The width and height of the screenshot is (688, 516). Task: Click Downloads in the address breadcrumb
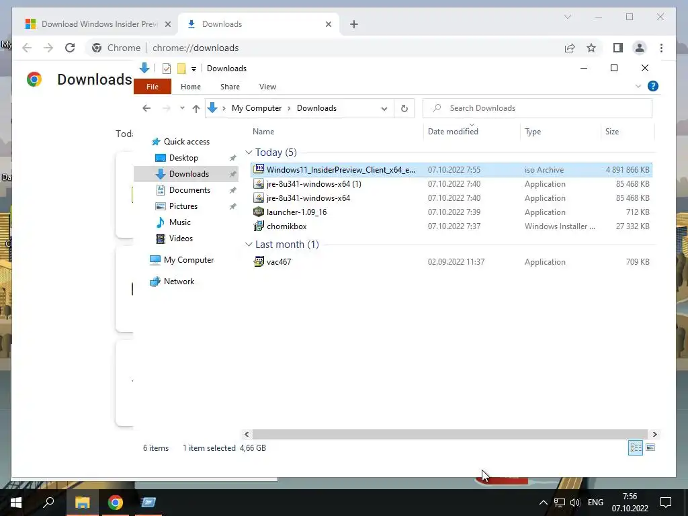click(316, 108)
